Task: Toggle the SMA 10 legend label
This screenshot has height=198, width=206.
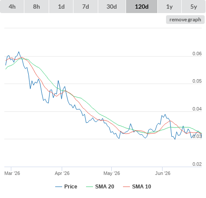Action: [x=142, y=187]
